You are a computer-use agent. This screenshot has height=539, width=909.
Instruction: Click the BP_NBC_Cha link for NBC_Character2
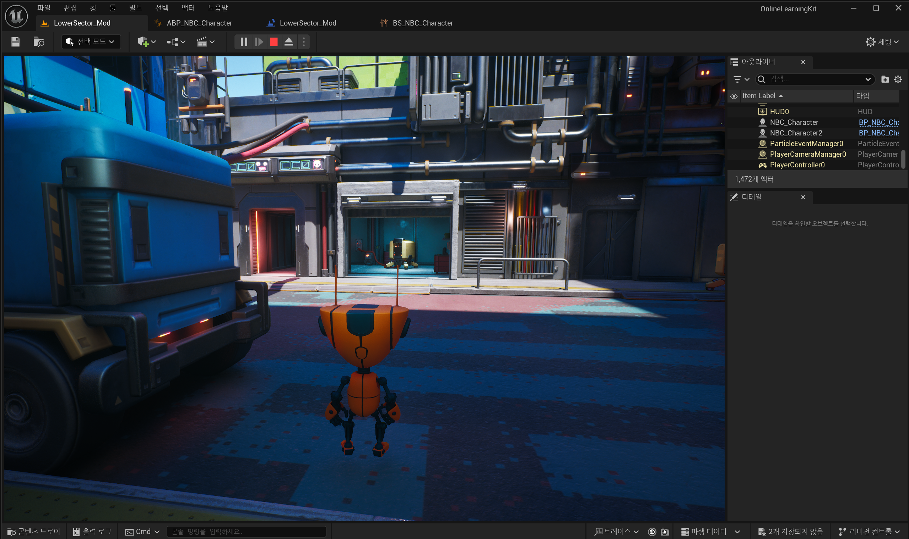point(878,133)
